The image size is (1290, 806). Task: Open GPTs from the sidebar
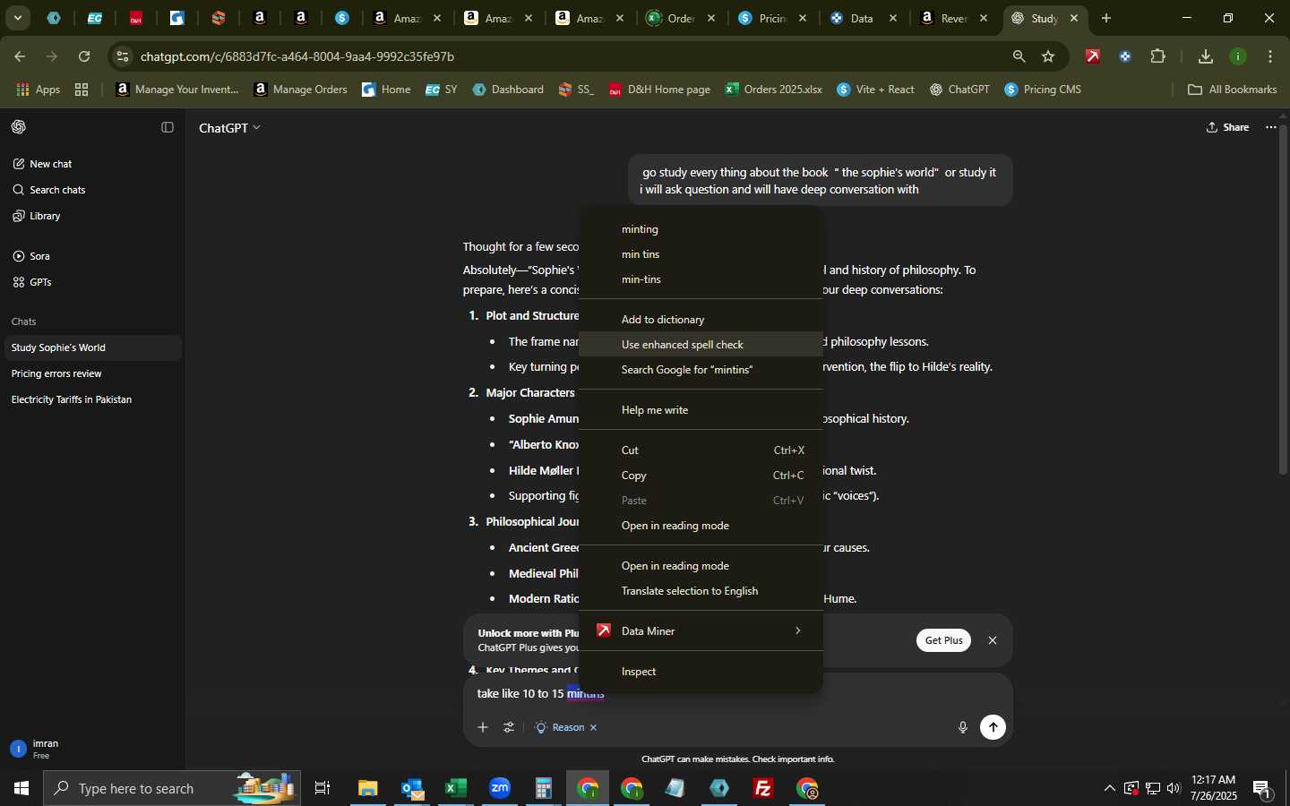92,282
